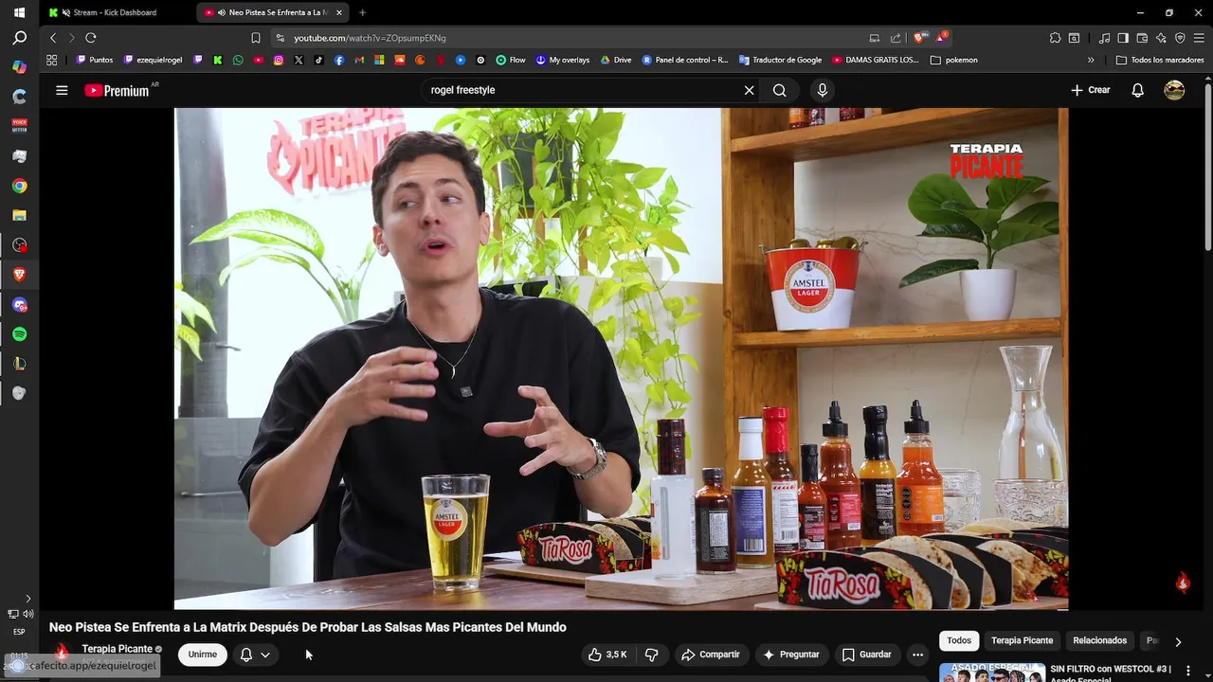Open options for SIN FILTRO con WESTCOL video
This screenshot has width=1213, height=682.
pyautogui.click(x=1187, y=671)
